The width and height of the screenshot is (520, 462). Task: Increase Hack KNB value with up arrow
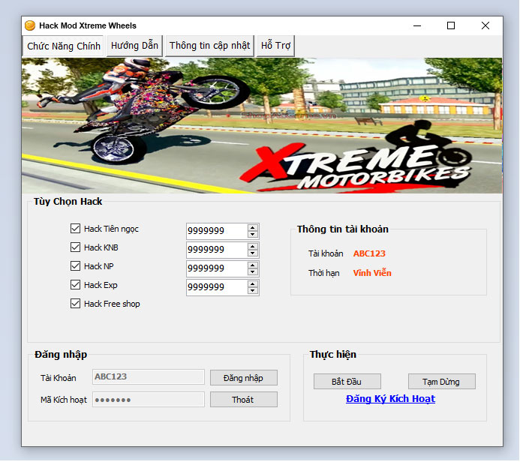253,247
